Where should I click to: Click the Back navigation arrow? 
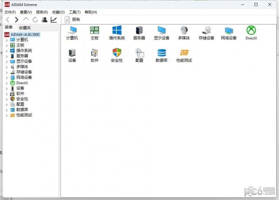(x=8, y=20)
